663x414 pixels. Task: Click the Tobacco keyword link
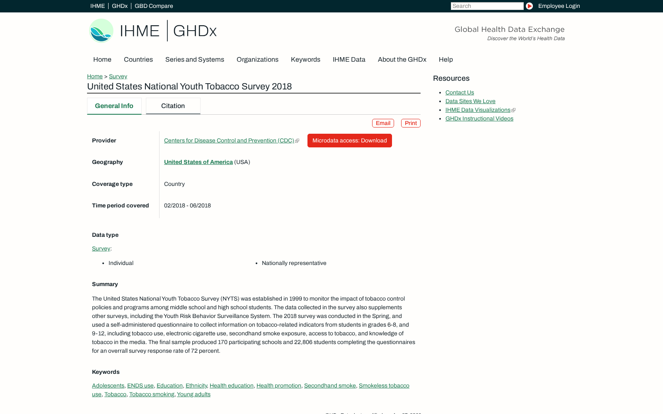115,394
